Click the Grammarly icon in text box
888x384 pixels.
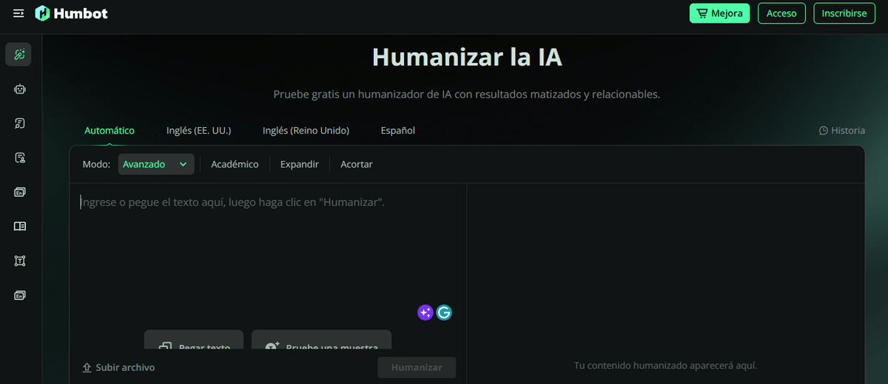point(444,312)
